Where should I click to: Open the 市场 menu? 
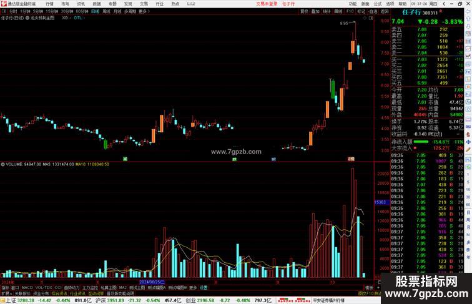[x=65, y=4]
